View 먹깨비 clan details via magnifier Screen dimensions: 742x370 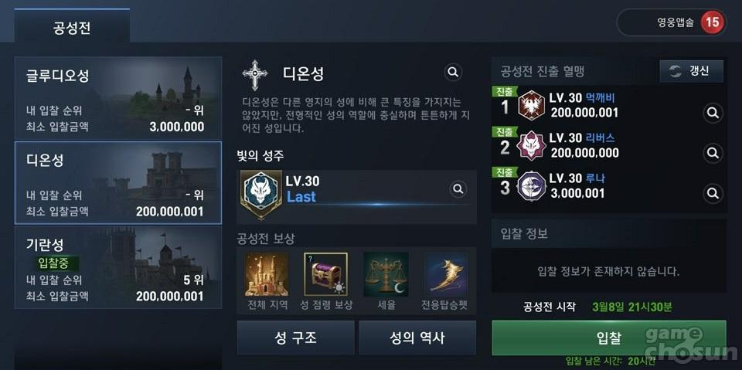(713, 114)
